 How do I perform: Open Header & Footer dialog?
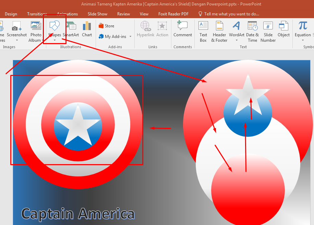pyautogui.click(x=219, y=31)
